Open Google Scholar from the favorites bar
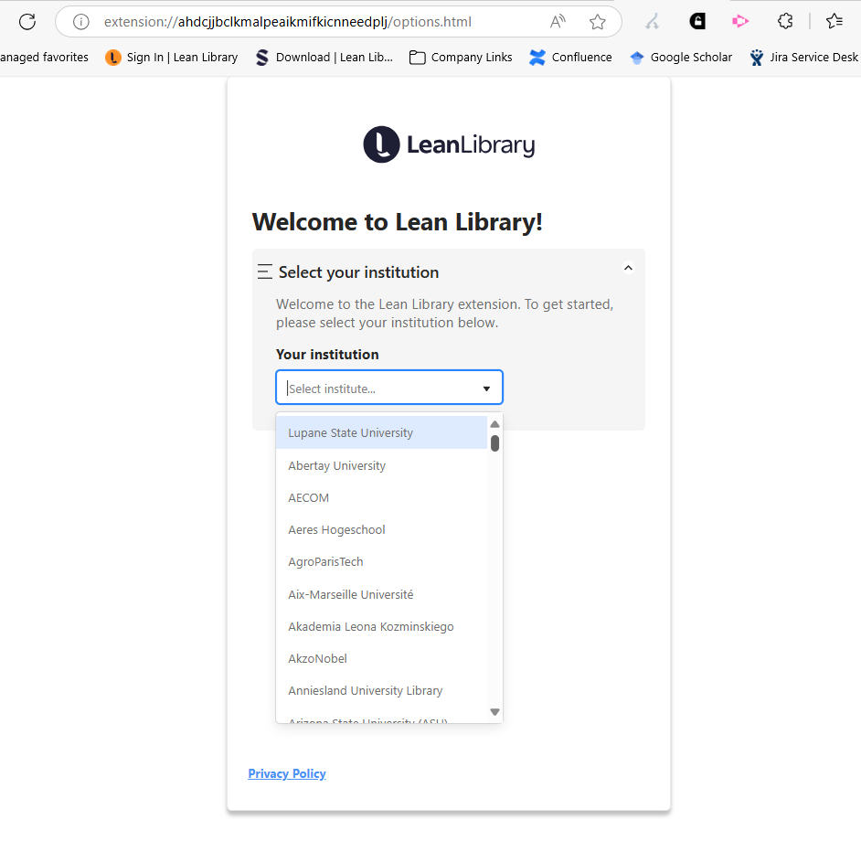Viewport: 861px width, 841px height. [x=680, y=57]
